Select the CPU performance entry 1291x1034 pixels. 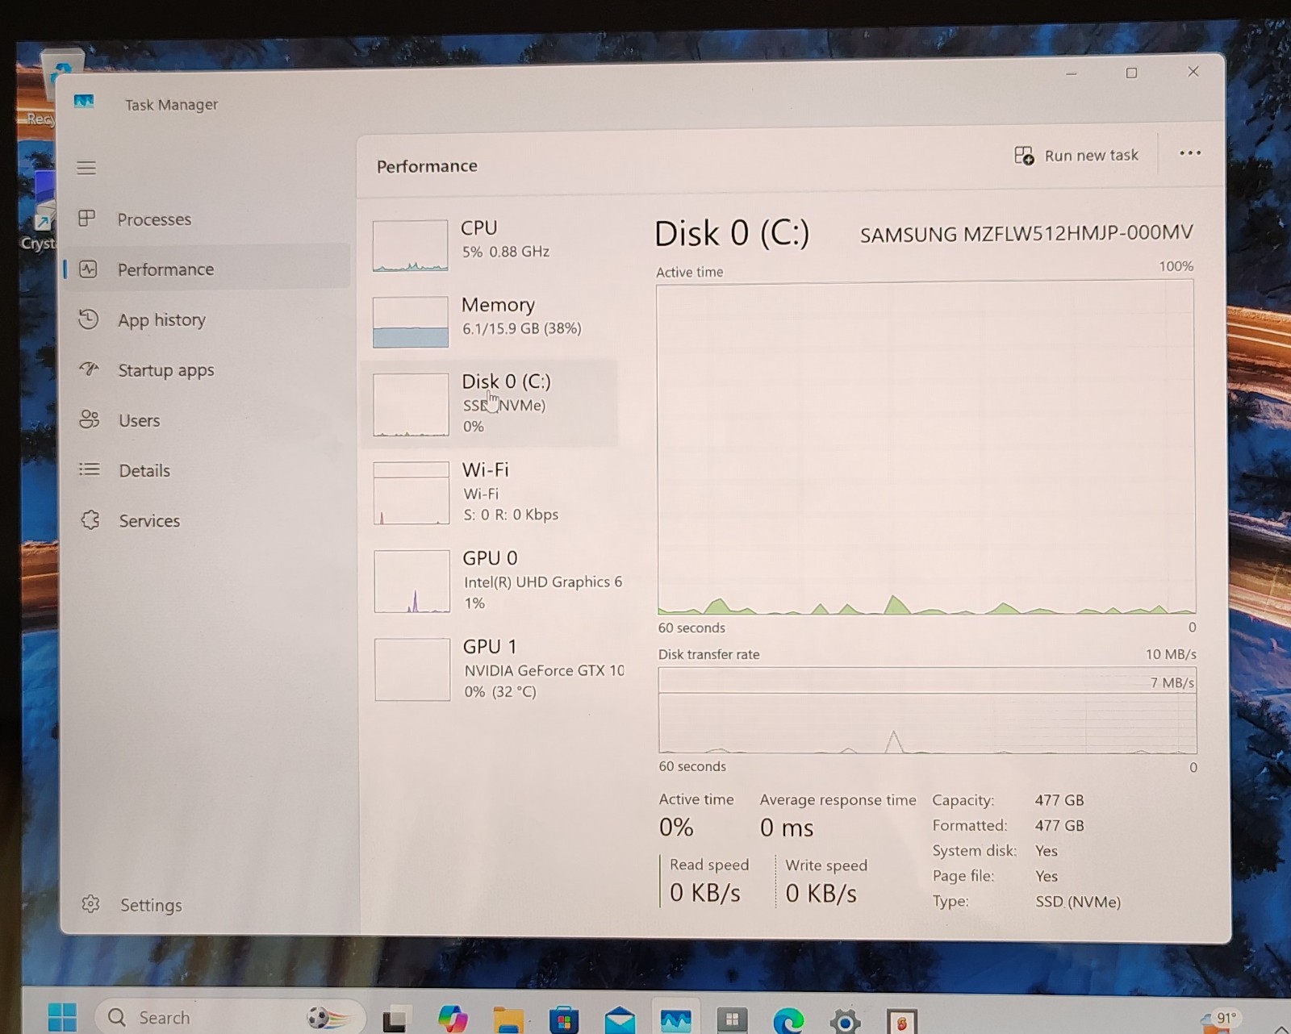(491, 244)
